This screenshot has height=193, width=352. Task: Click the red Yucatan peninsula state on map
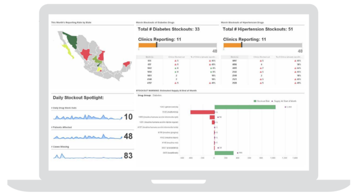pyautogui.click(x=127, y=64)
